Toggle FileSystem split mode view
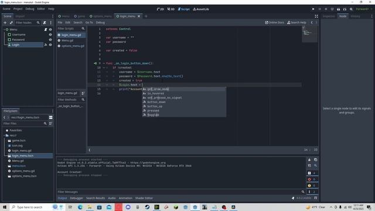375x211 pixels. pos(51,117)
